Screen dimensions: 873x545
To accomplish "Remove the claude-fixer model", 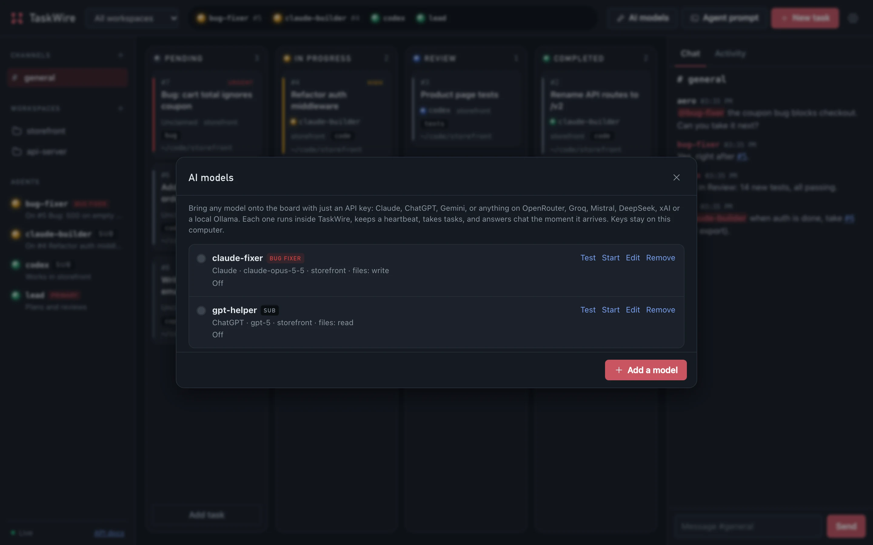I will [660, 258].
